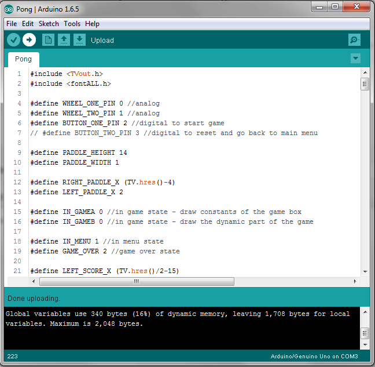Click the IN_GAMEA define line
The image size is (375, 367).
[x=166, y=212]
